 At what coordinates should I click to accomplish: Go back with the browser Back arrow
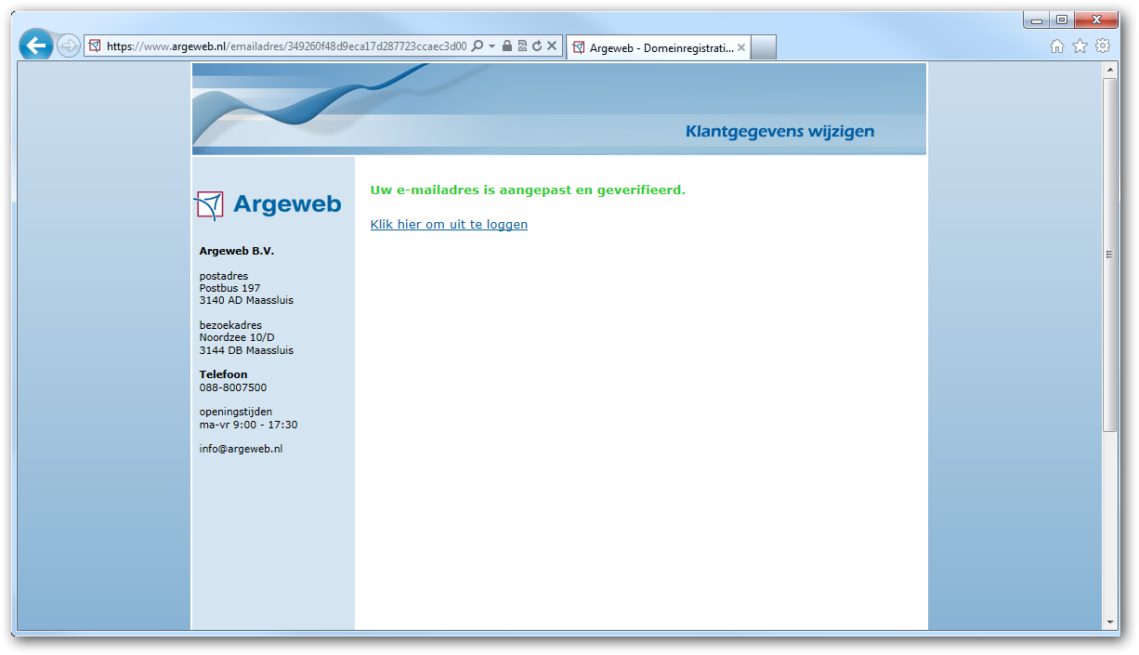pos(35,45)
